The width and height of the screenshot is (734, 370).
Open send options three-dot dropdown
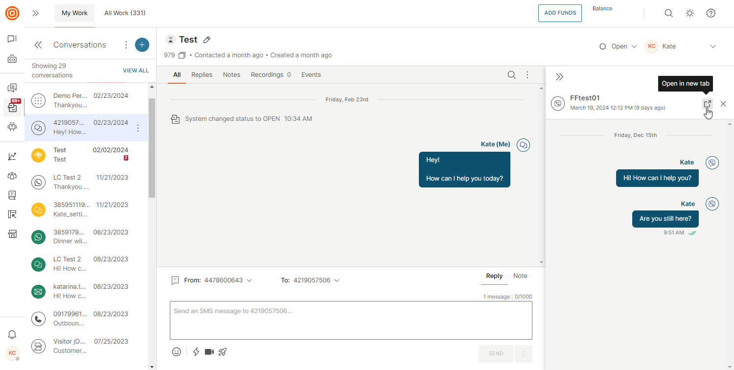coord(524,353)
